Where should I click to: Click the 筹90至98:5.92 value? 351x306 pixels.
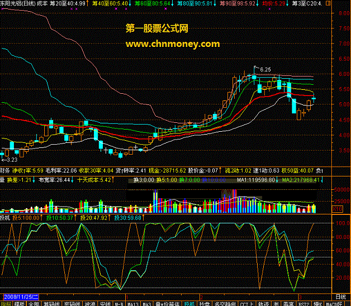[238, 3]
